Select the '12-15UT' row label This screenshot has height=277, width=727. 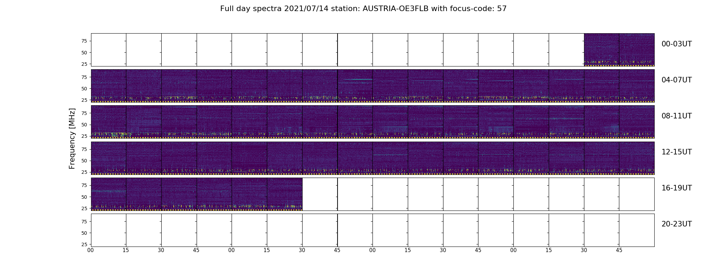(x=676, y=152)
